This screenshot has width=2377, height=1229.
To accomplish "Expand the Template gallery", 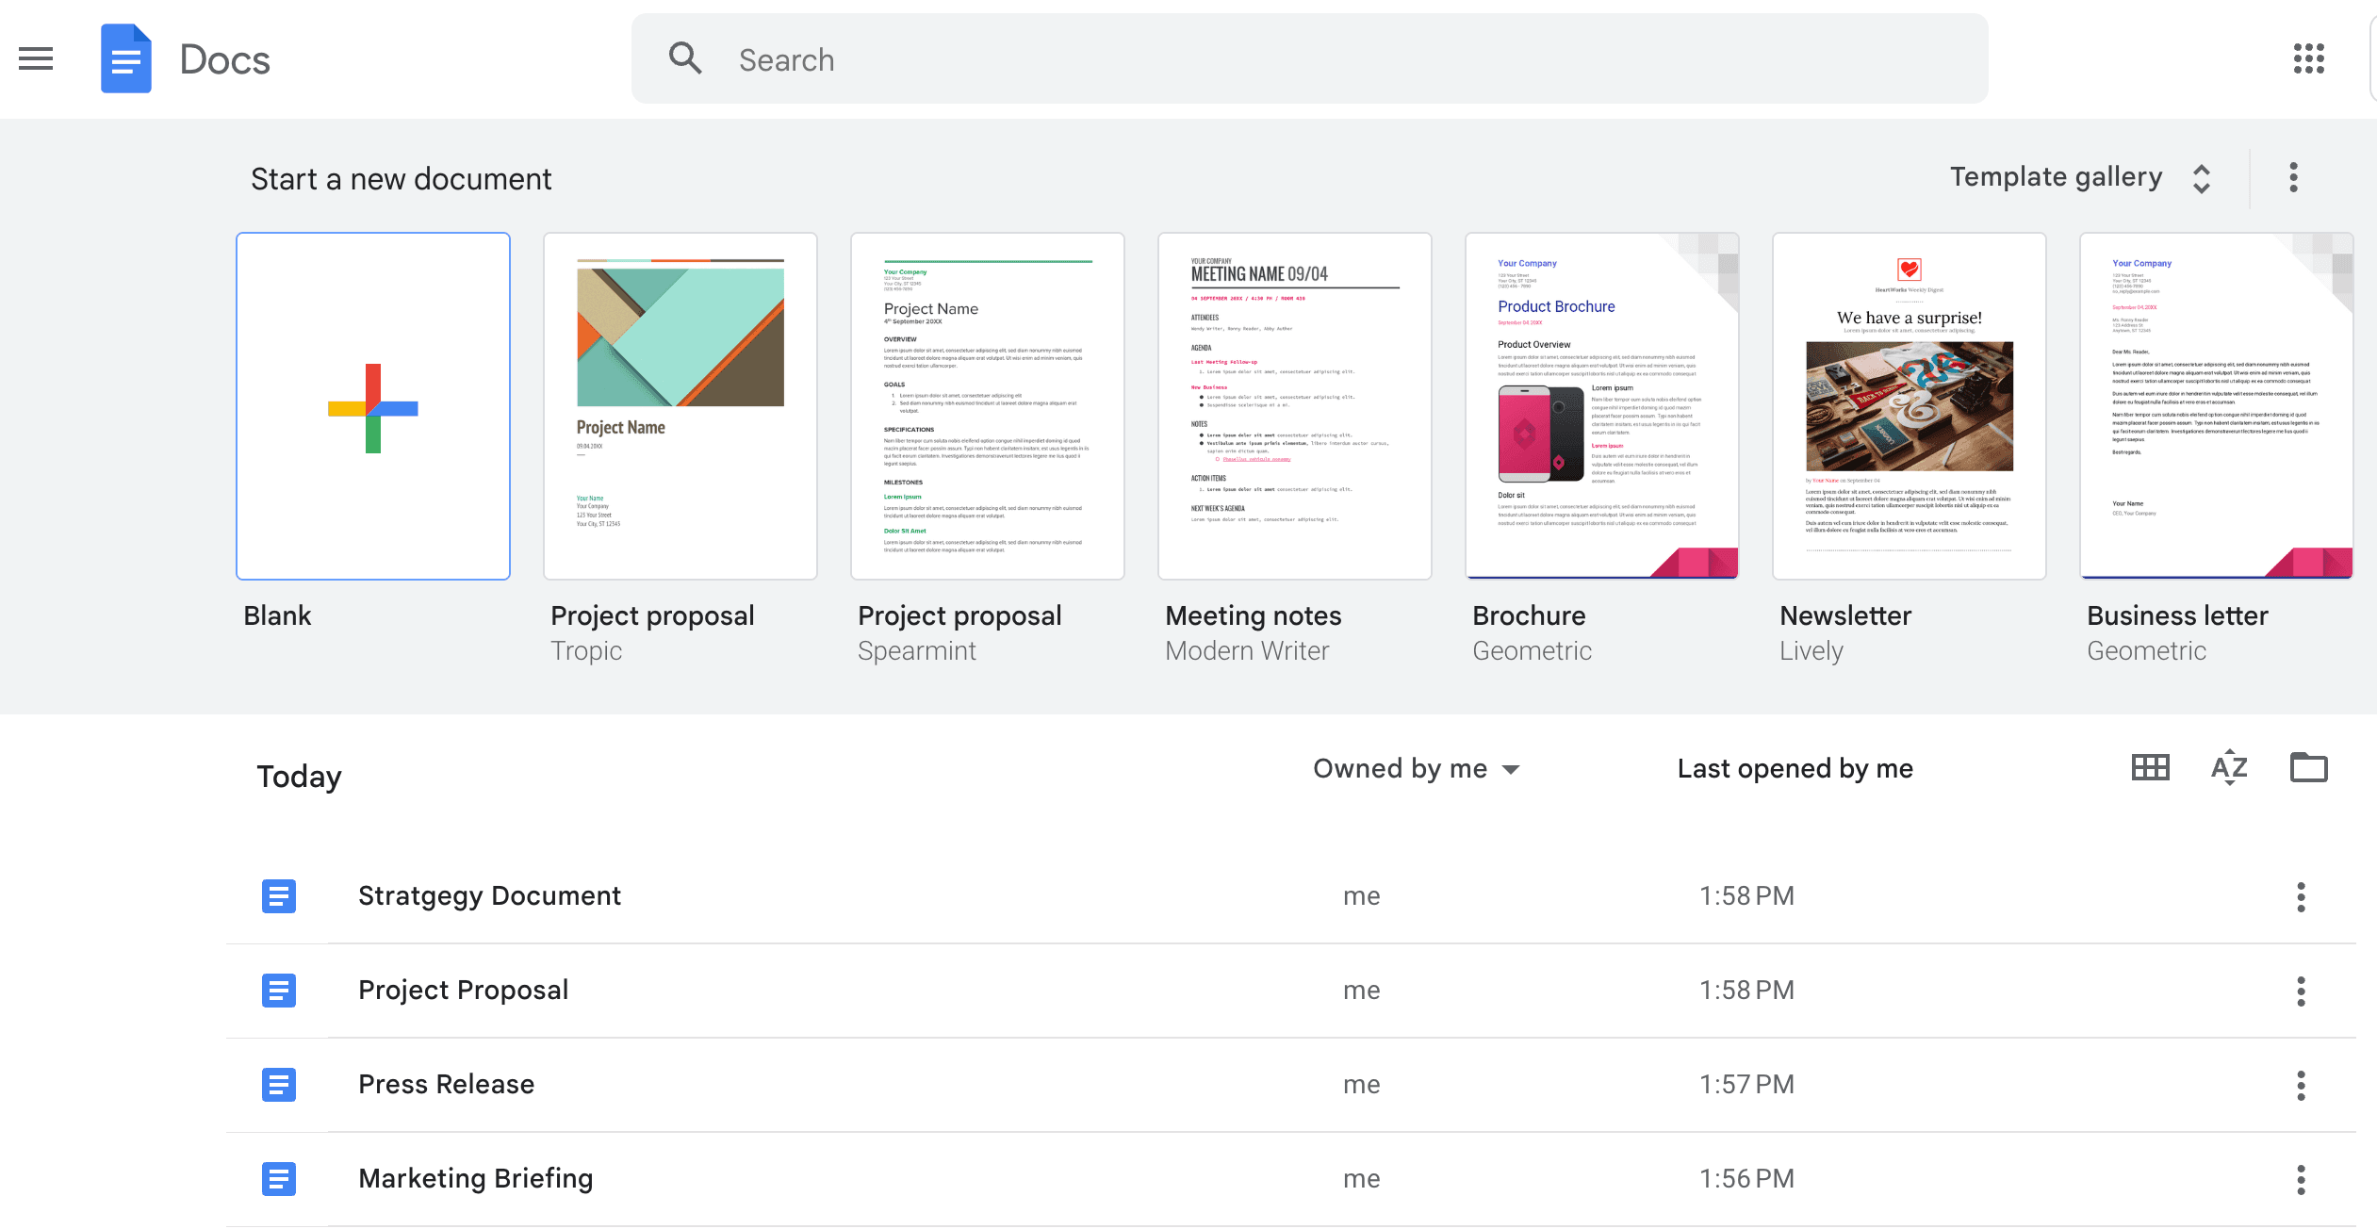I will [x=2078, y=177].
